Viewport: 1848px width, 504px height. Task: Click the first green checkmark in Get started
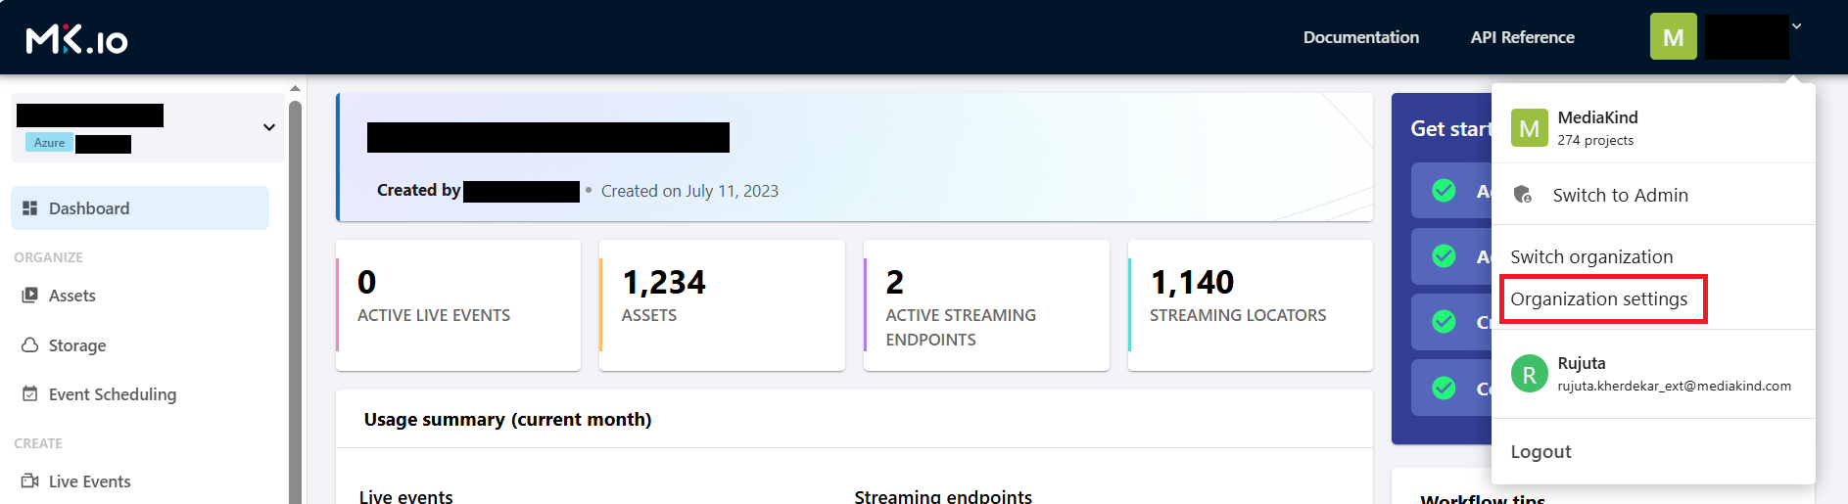click(1444, 191)
